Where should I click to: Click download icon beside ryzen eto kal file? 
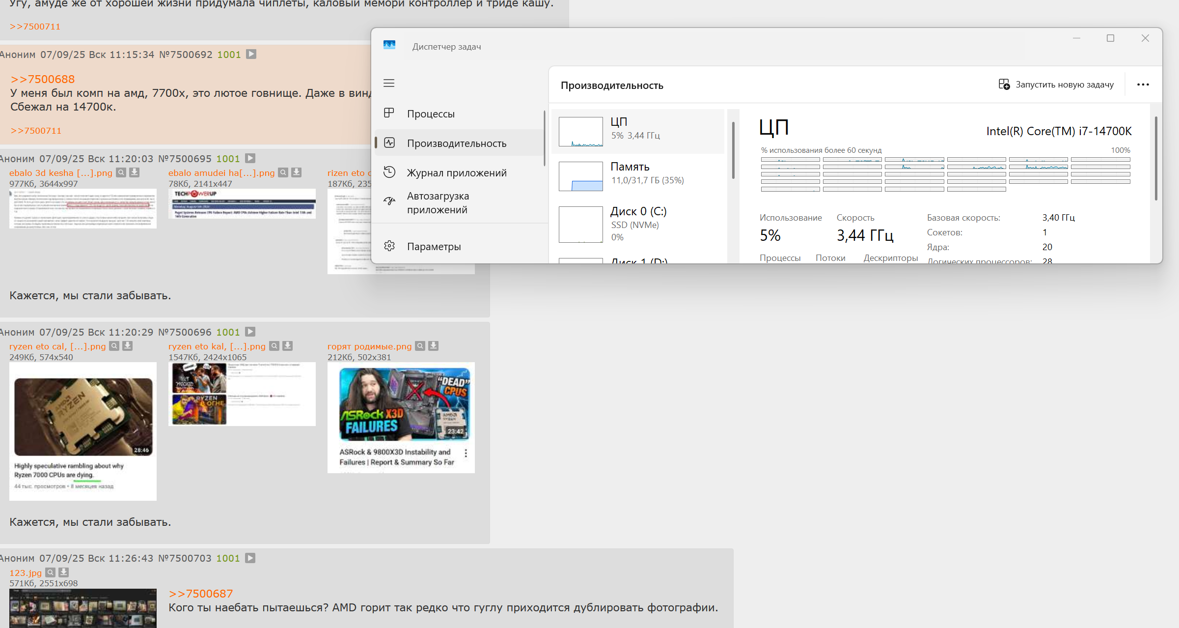click(x=287, y=346)
